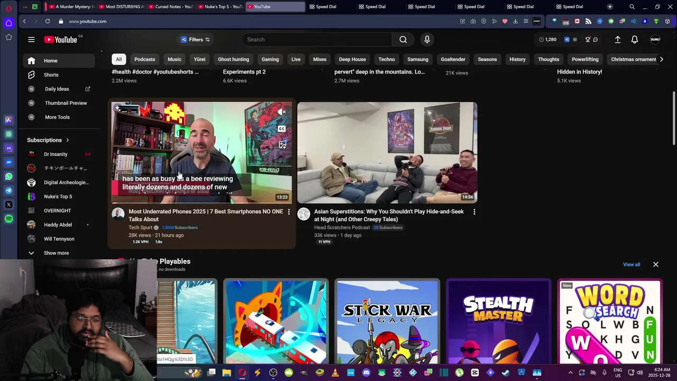
Task: Click the trophy icon in vidIQ header bar
Action: pos(588,40)
